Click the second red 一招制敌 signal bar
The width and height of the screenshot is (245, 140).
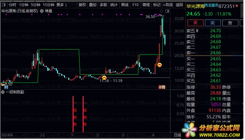coord(83,114)
